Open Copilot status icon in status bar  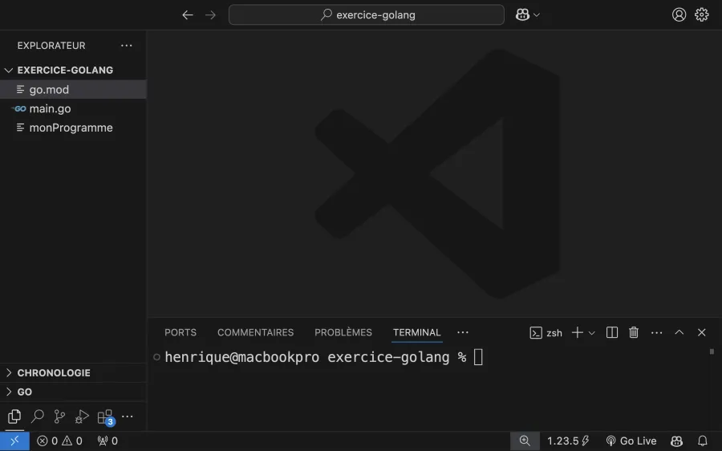coord(676,441)
